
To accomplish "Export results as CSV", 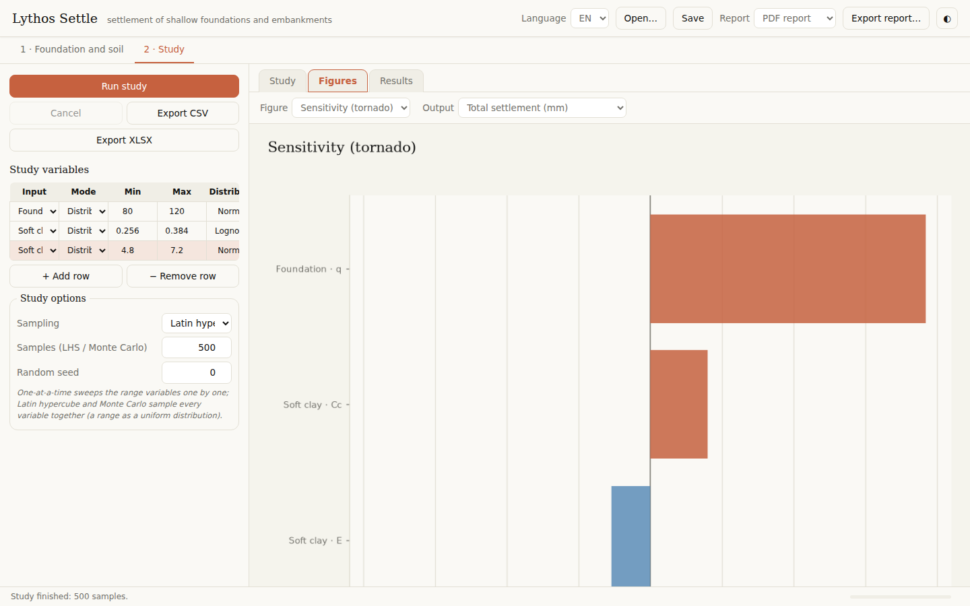I will 183,113.
